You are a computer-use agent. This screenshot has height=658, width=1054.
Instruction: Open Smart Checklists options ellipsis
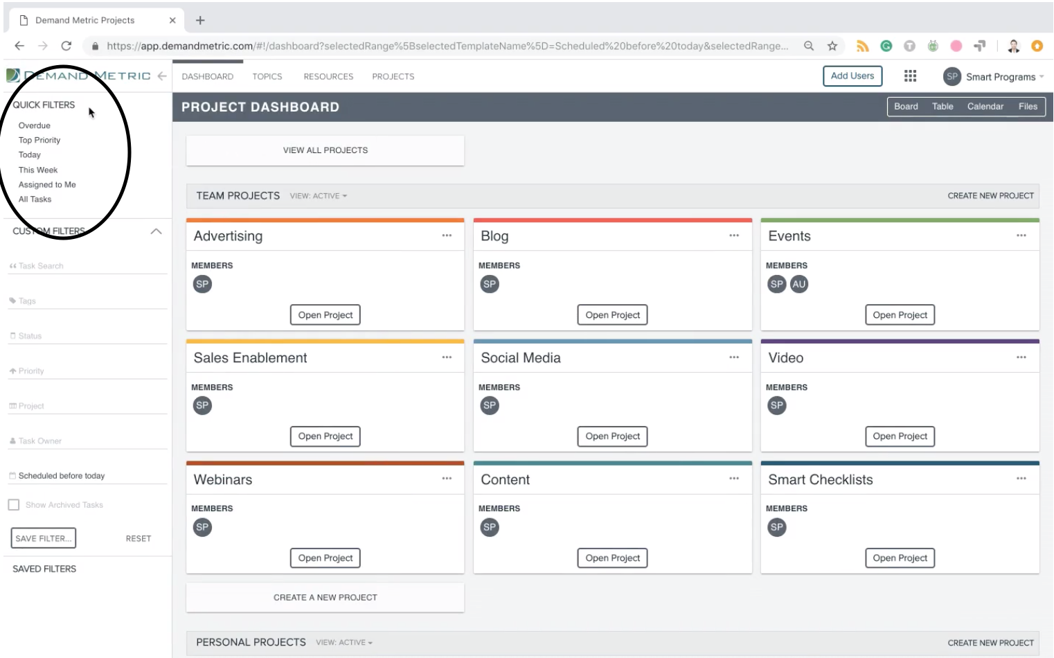point(1021,479)
